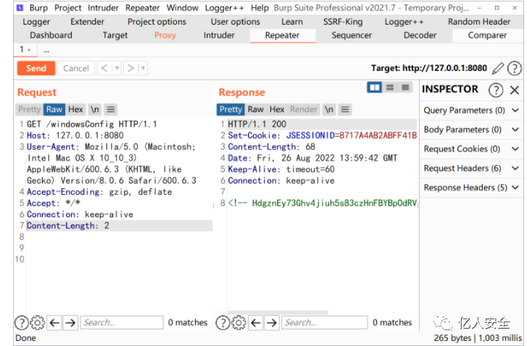Screen dimensions: 527x346
Task: Switch Response view to Render
Action: click(x=304, y=109)
